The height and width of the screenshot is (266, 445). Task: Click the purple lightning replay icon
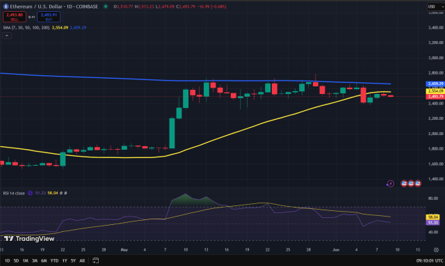[390, 184]
